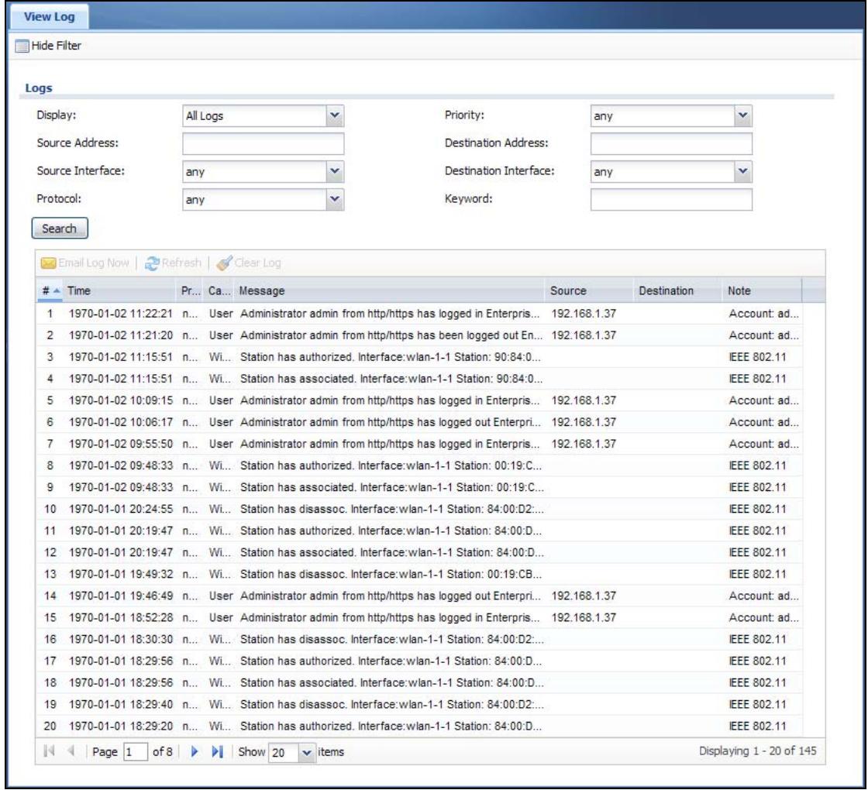Focus the Source Address input field

263,144
